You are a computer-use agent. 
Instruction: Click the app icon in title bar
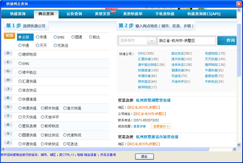[3, 4]
